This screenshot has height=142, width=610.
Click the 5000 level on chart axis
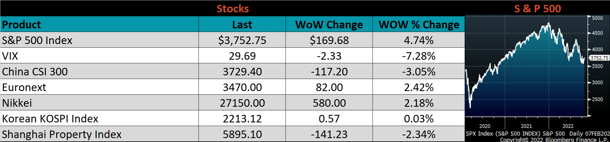[x=597, y=18]
